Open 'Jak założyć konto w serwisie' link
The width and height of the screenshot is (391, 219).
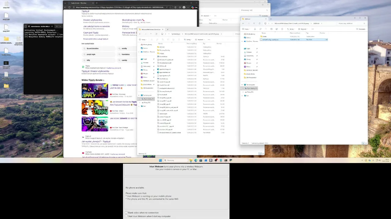point(97,26)
